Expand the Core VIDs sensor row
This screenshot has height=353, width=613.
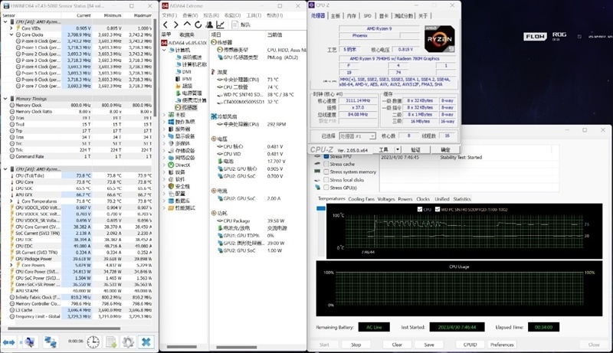click(12, 28)
